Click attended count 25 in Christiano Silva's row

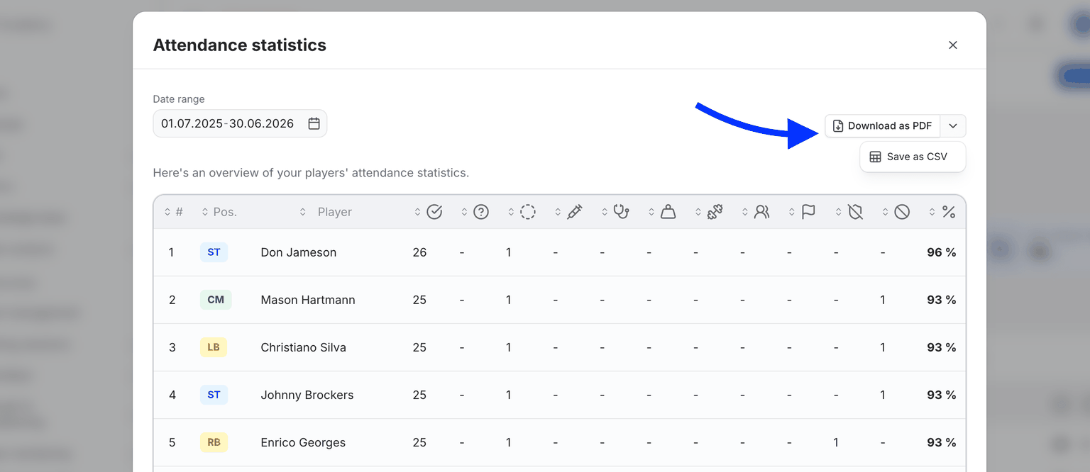(x=419, y=347)
